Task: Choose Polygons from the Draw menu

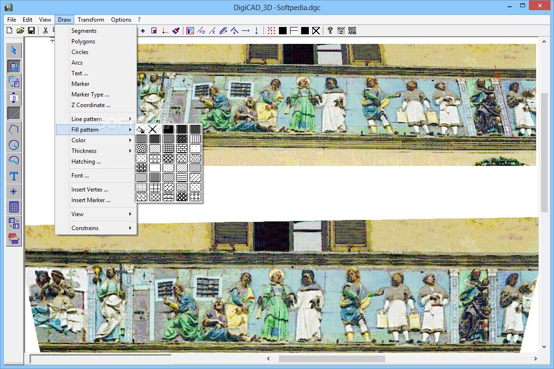Action: tap(96, 41)
